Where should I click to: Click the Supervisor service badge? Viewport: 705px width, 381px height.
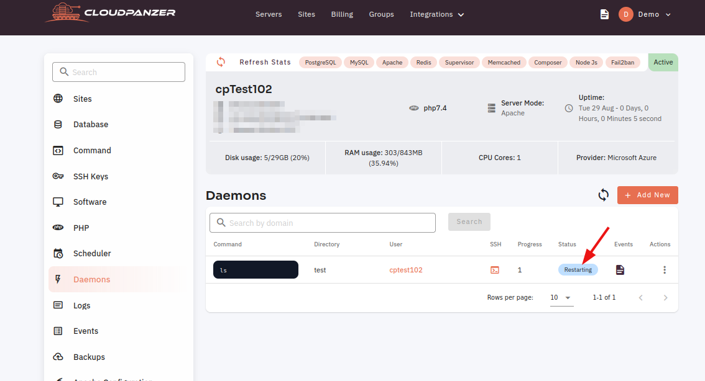pos(459,63)
